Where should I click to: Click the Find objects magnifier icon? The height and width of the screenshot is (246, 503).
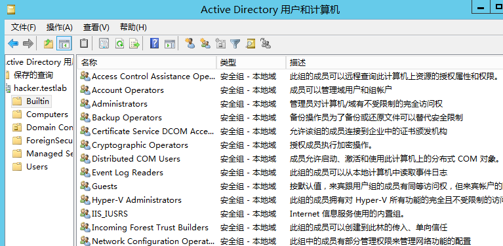(251, 43)
